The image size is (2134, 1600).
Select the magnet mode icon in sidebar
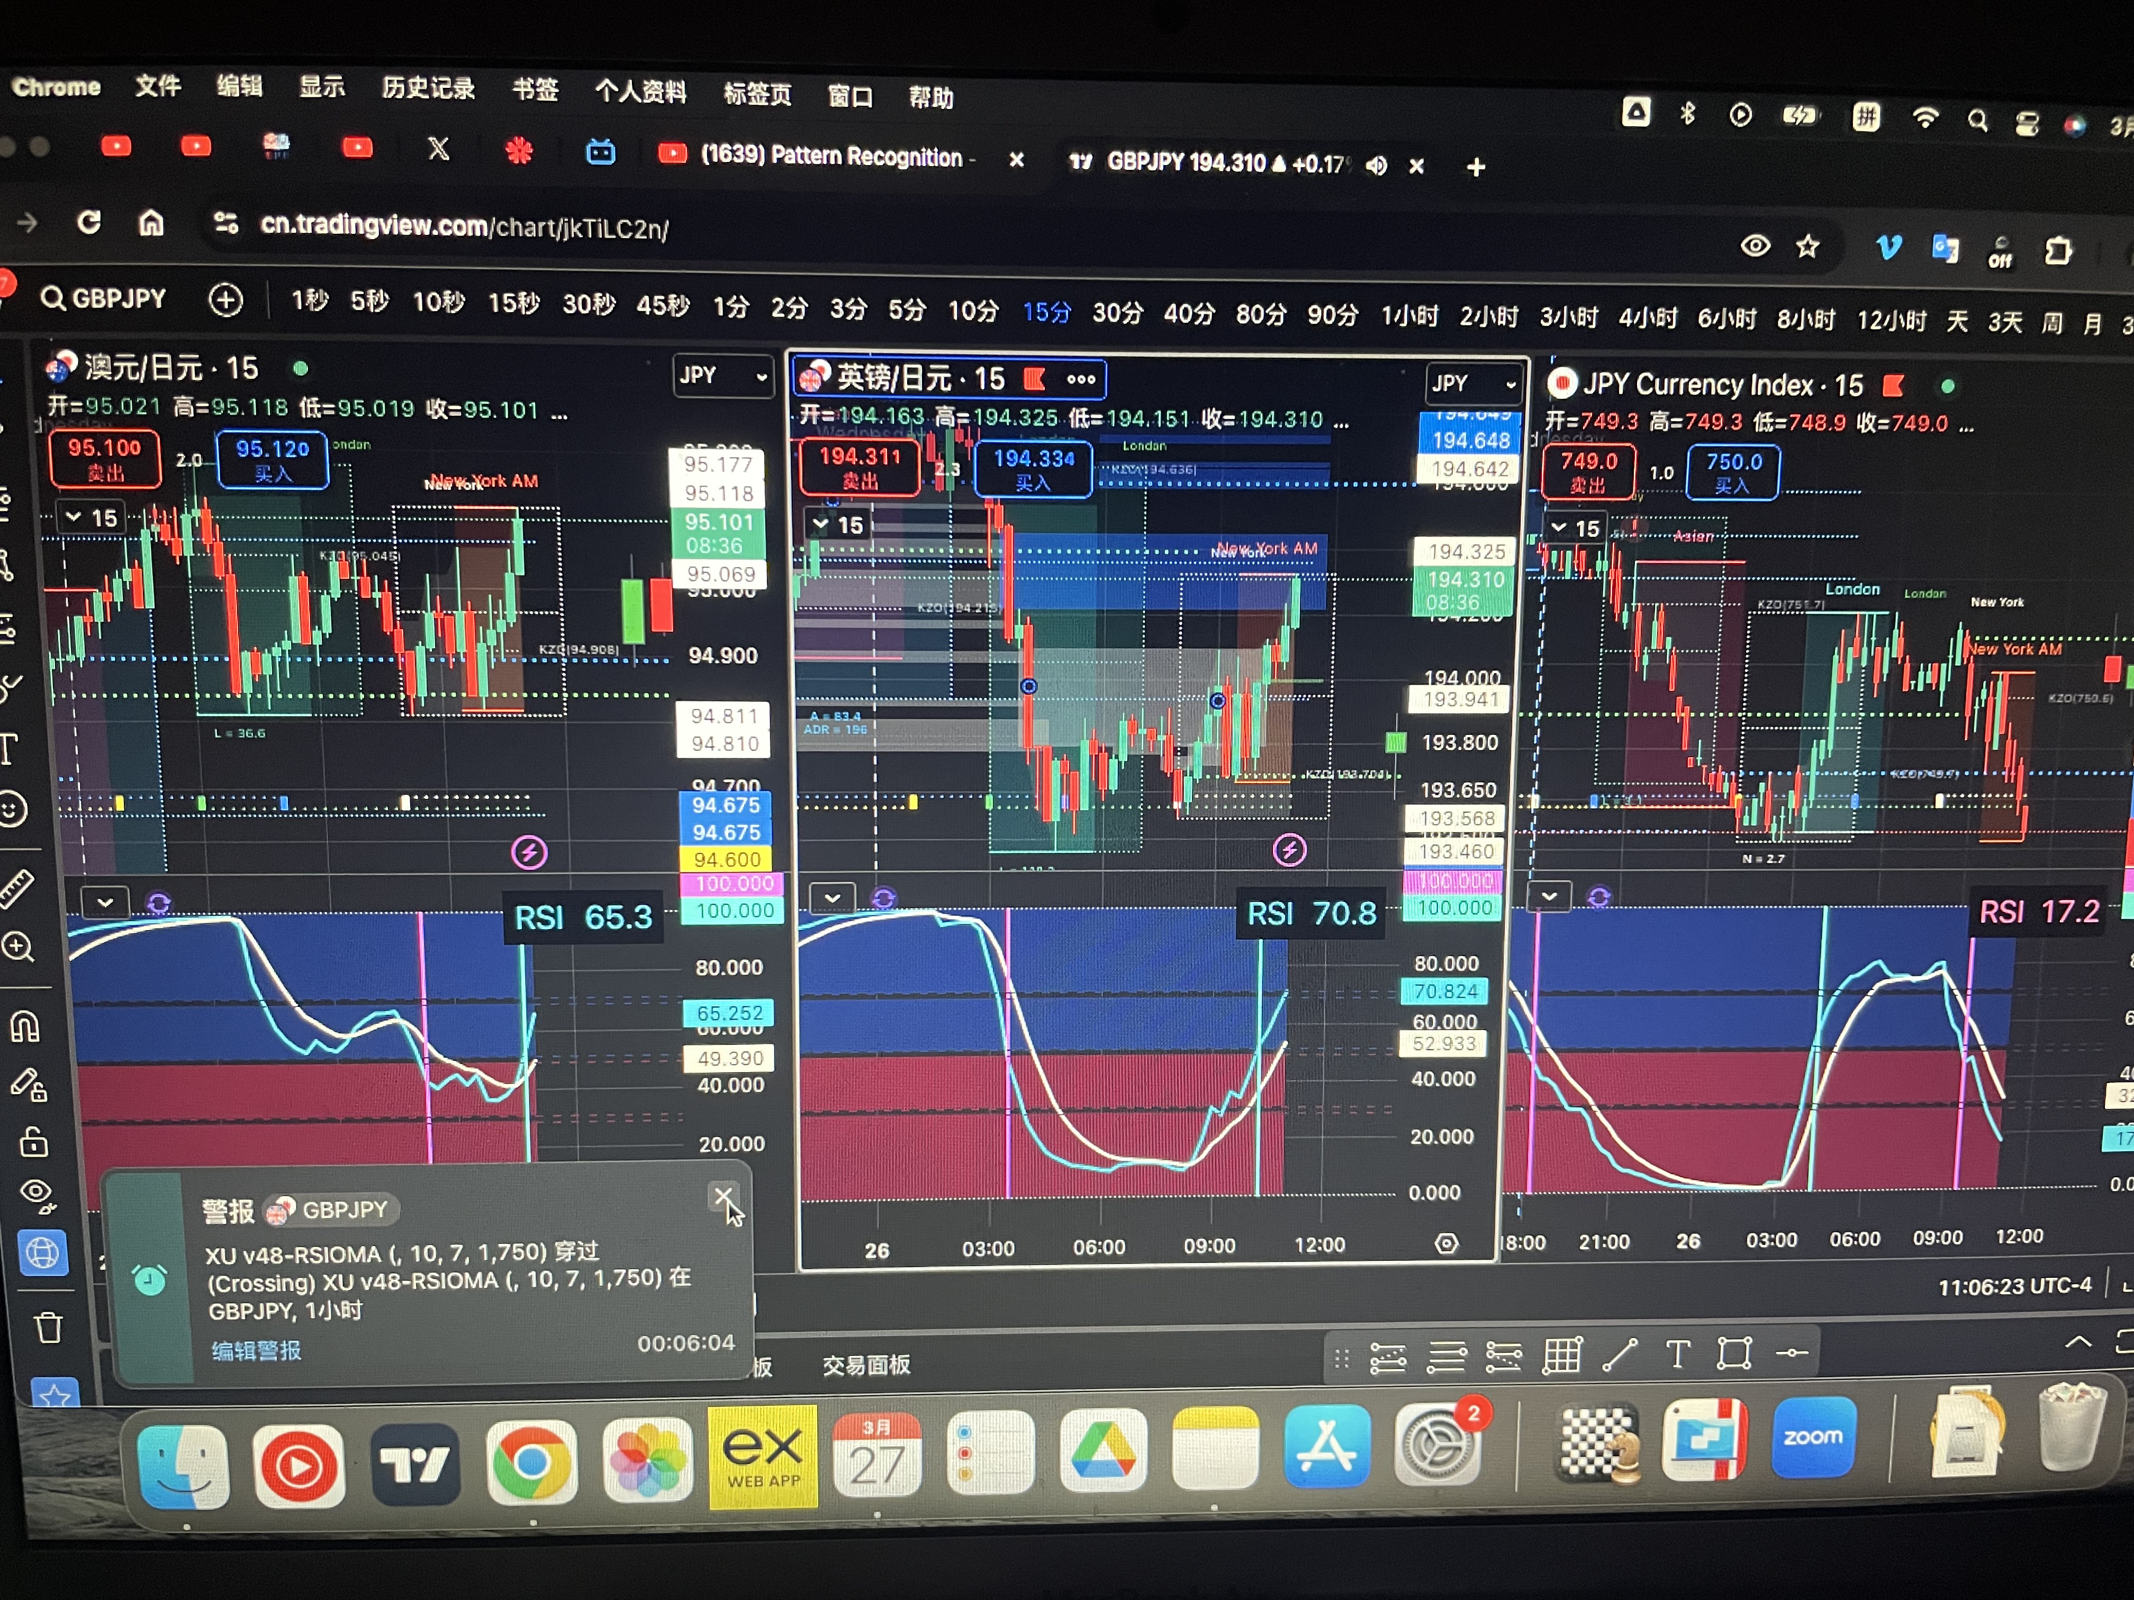pyautogui.click(x=25, y=1026)
